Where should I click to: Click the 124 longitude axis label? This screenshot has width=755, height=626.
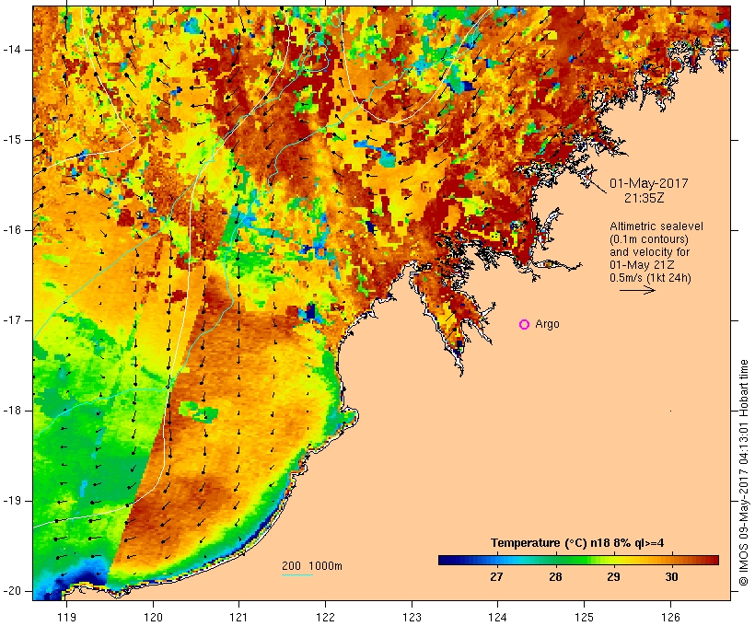click(x=497, y=617)
